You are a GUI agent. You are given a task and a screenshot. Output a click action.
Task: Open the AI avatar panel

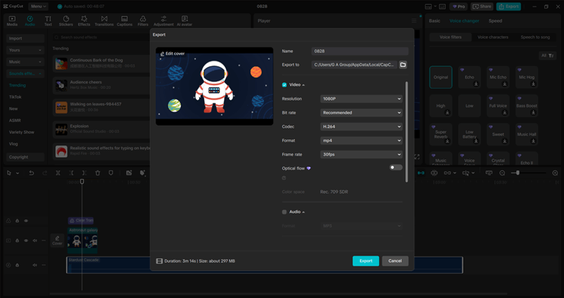(x=184, y=21)
